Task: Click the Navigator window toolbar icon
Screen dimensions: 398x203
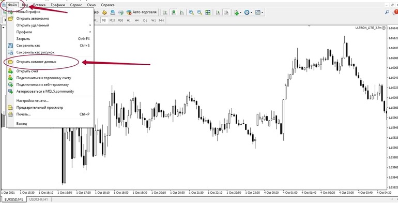Action: [113, 12]
